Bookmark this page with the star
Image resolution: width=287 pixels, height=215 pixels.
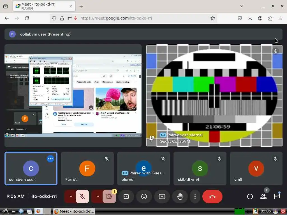[x=212, y=18]
